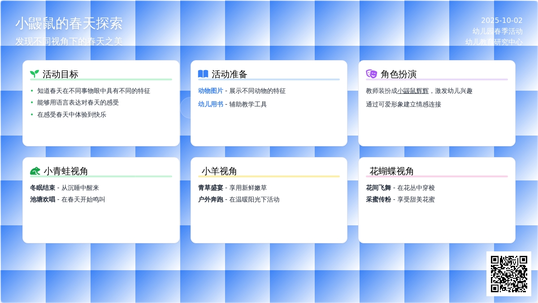Click the bold 冬眠结束 item
538x303 pixels.
click(x=43, y=188)
